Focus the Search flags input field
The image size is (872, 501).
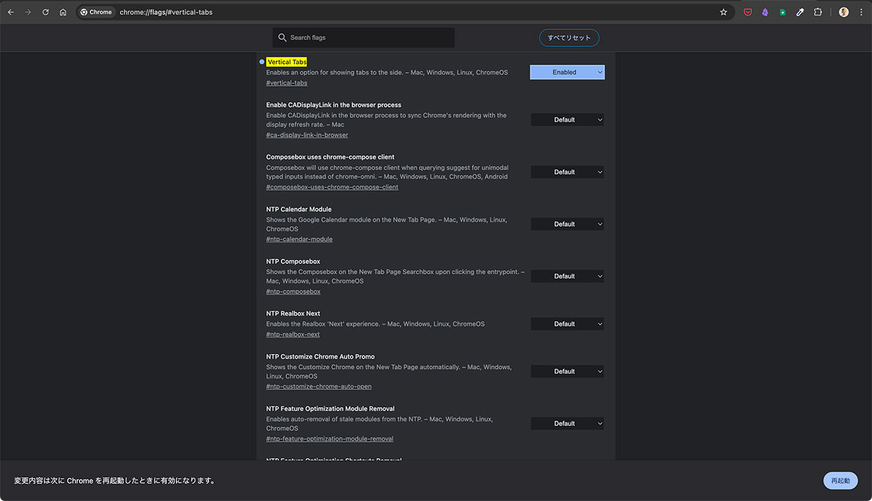pyautogui.click(x=368, y=38)
